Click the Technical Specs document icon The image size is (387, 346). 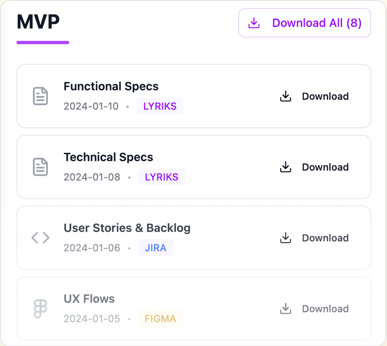(40, 167)
